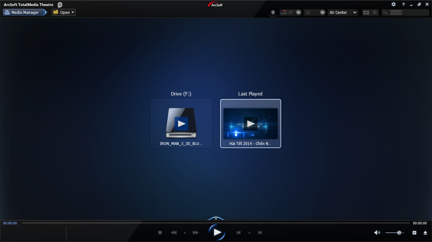The height and width of the screenshot is (242, 432).
Task: Click the Open folder dropdown
Action: coord(64,12)
